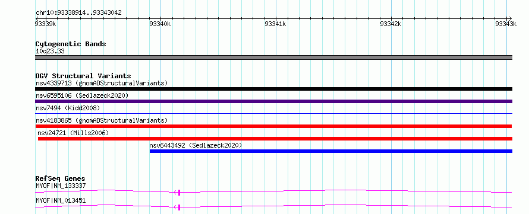The height and width of the screenshot is (214, 529).
Task: Click the gray 10q23.33 cytogenetic band
Action: (x=273, y=58)
